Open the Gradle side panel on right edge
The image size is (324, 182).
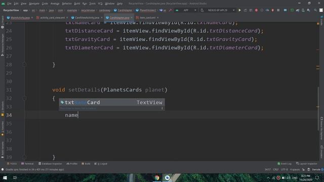(x=322, y=20)
